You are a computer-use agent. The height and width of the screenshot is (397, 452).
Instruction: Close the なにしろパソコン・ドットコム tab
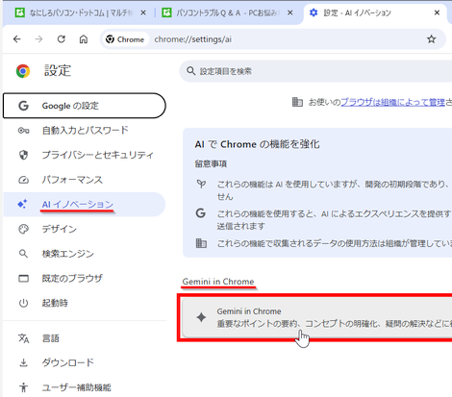143,12
